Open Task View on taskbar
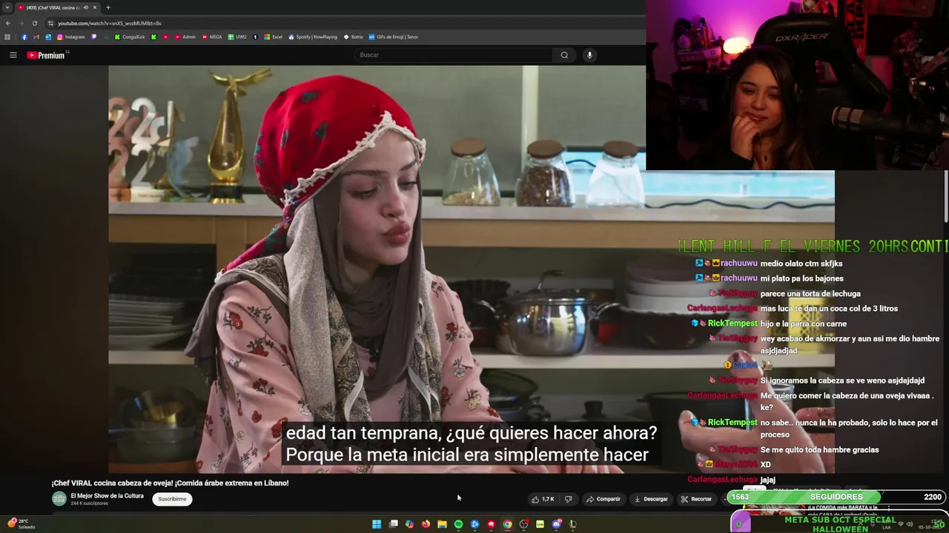The height and width of the screenshot is (533, 949). [394, 524]
